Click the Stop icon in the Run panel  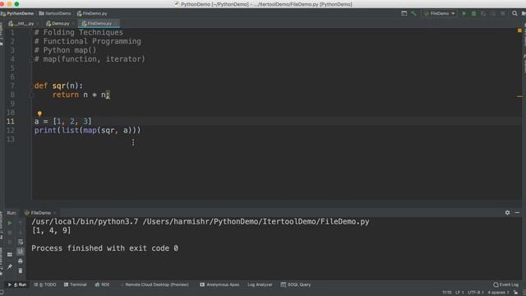click(10, 232)
